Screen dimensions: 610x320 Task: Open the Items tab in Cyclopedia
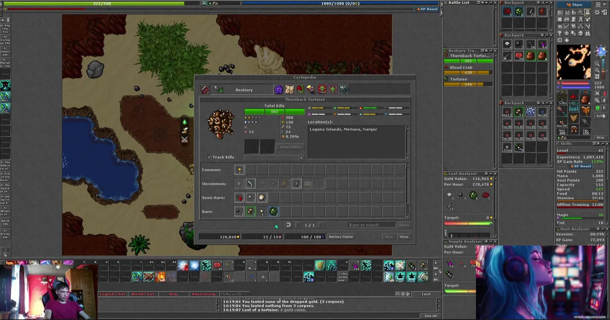205,90
